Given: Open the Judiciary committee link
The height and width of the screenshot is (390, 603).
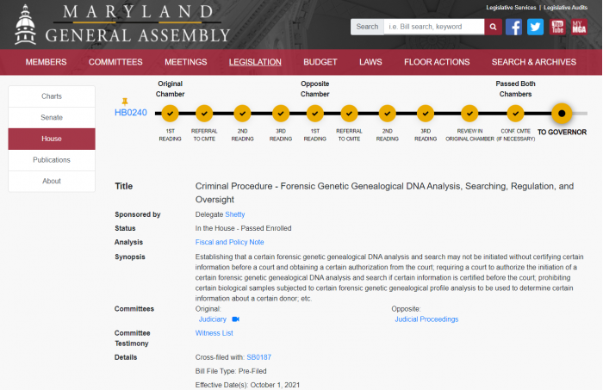Looking at the screenshot, I should click(x=212, y=319).
